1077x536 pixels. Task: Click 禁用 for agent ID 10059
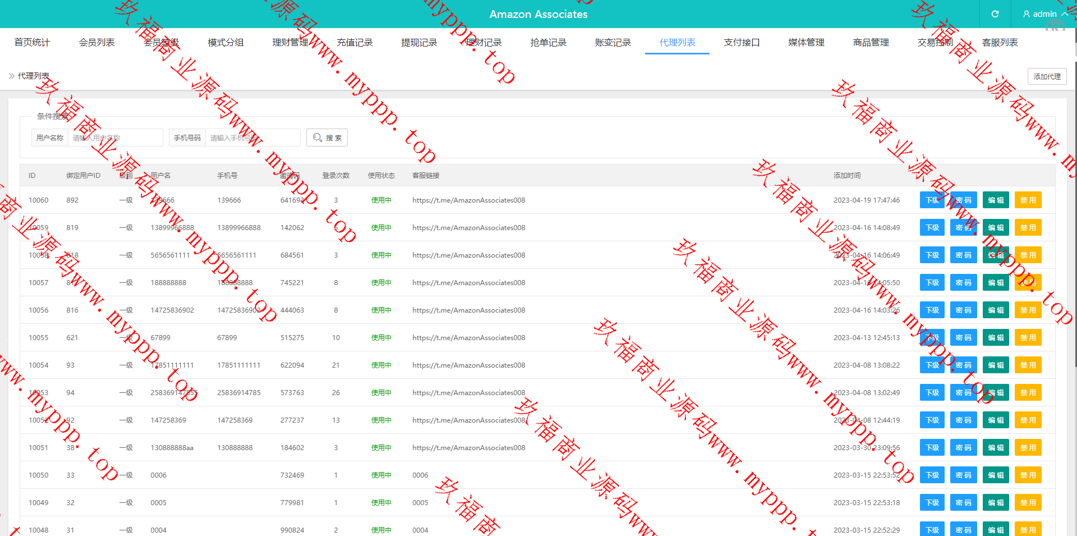(1028, 228)
